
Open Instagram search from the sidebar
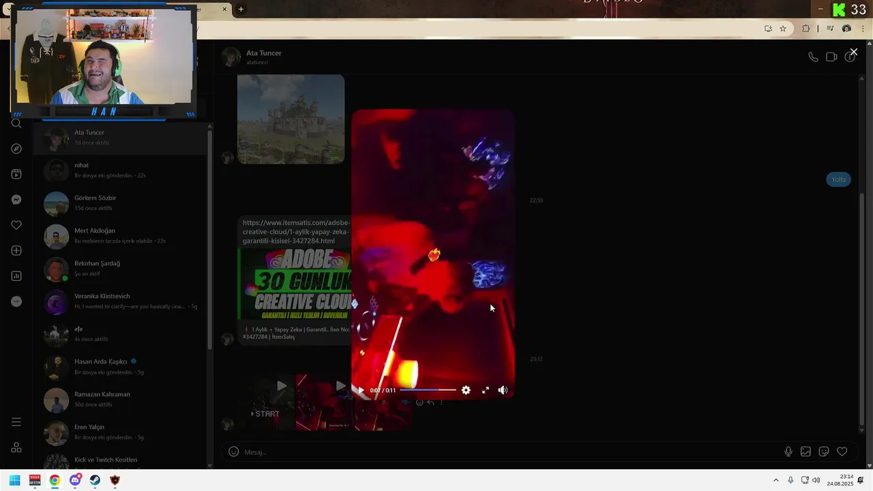pos(16,123)
